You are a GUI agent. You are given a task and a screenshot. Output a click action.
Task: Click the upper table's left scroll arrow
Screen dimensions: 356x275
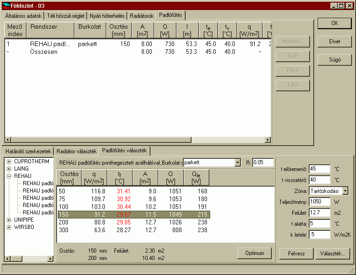pos(8,140)
